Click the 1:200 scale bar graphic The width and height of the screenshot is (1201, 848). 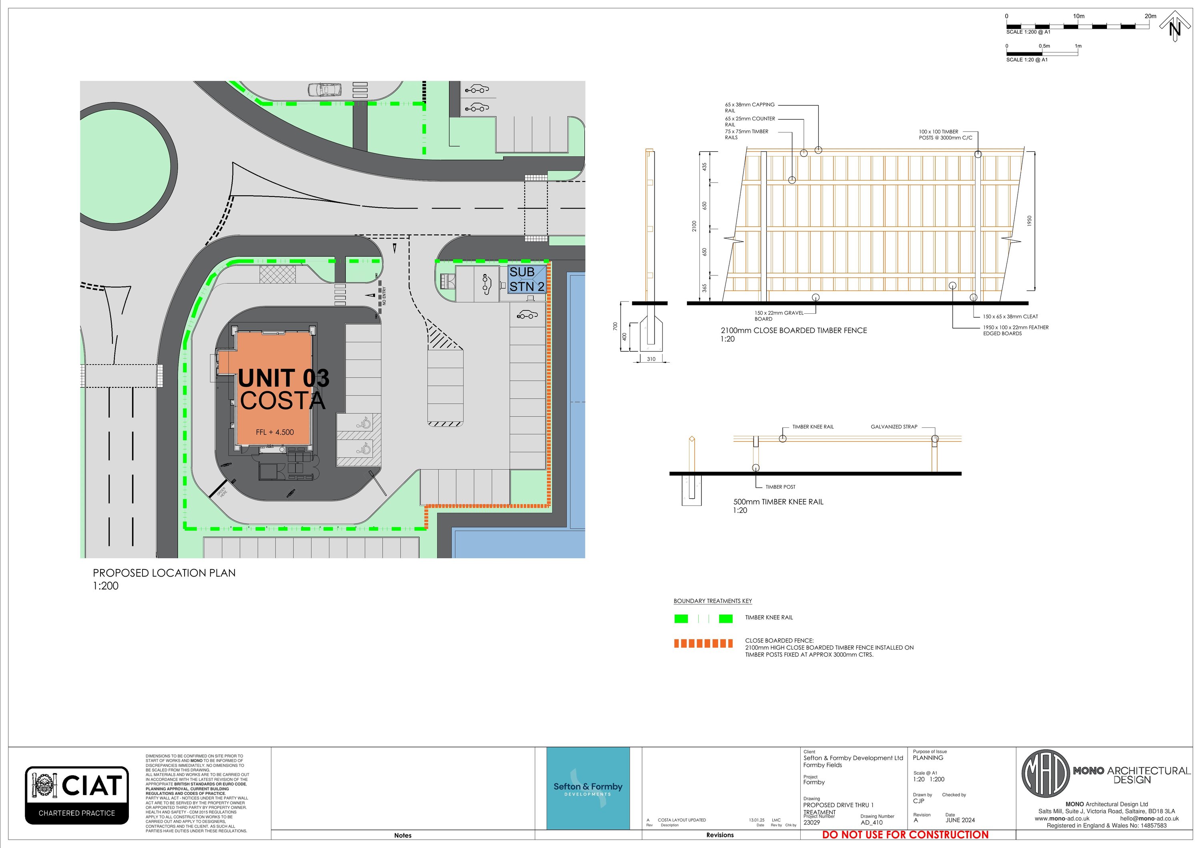pyautogui.click(x=1078, y=26)
